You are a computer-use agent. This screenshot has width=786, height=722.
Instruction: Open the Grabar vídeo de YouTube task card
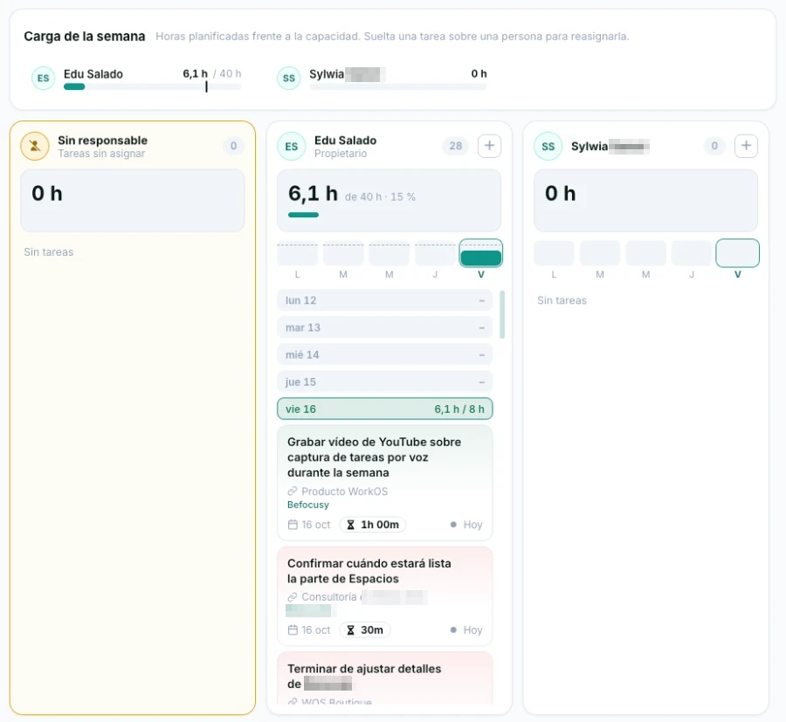(x=384, y=483)
